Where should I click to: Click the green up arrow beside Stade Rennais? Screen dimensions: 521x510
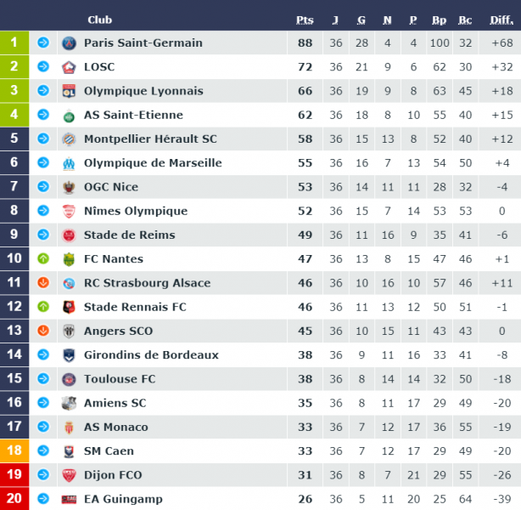click(x=43, y=307)
